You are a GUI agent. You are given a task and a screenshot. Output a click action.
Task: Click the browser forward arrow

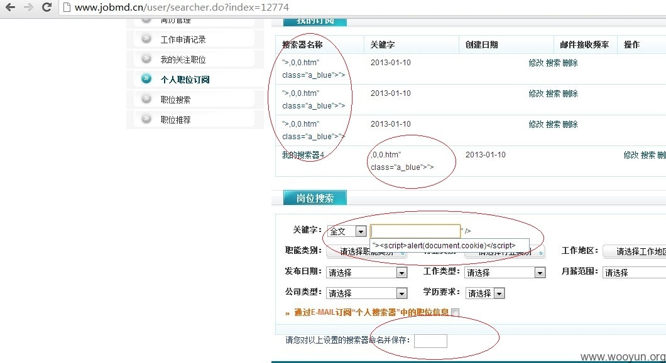point(28,7)
